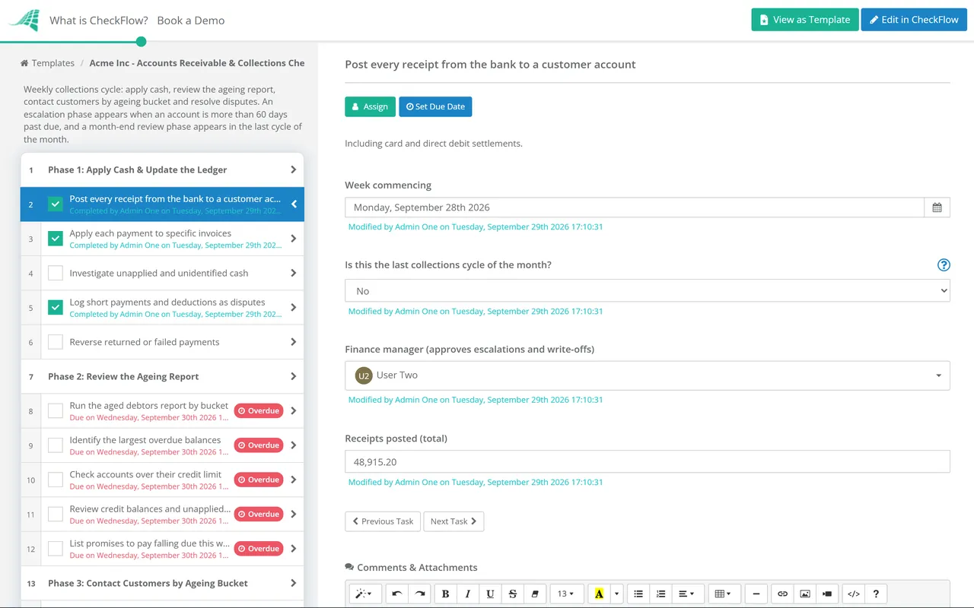Click the View as Template button
This screenshot has height=608, width=974.
click(805, 20)
